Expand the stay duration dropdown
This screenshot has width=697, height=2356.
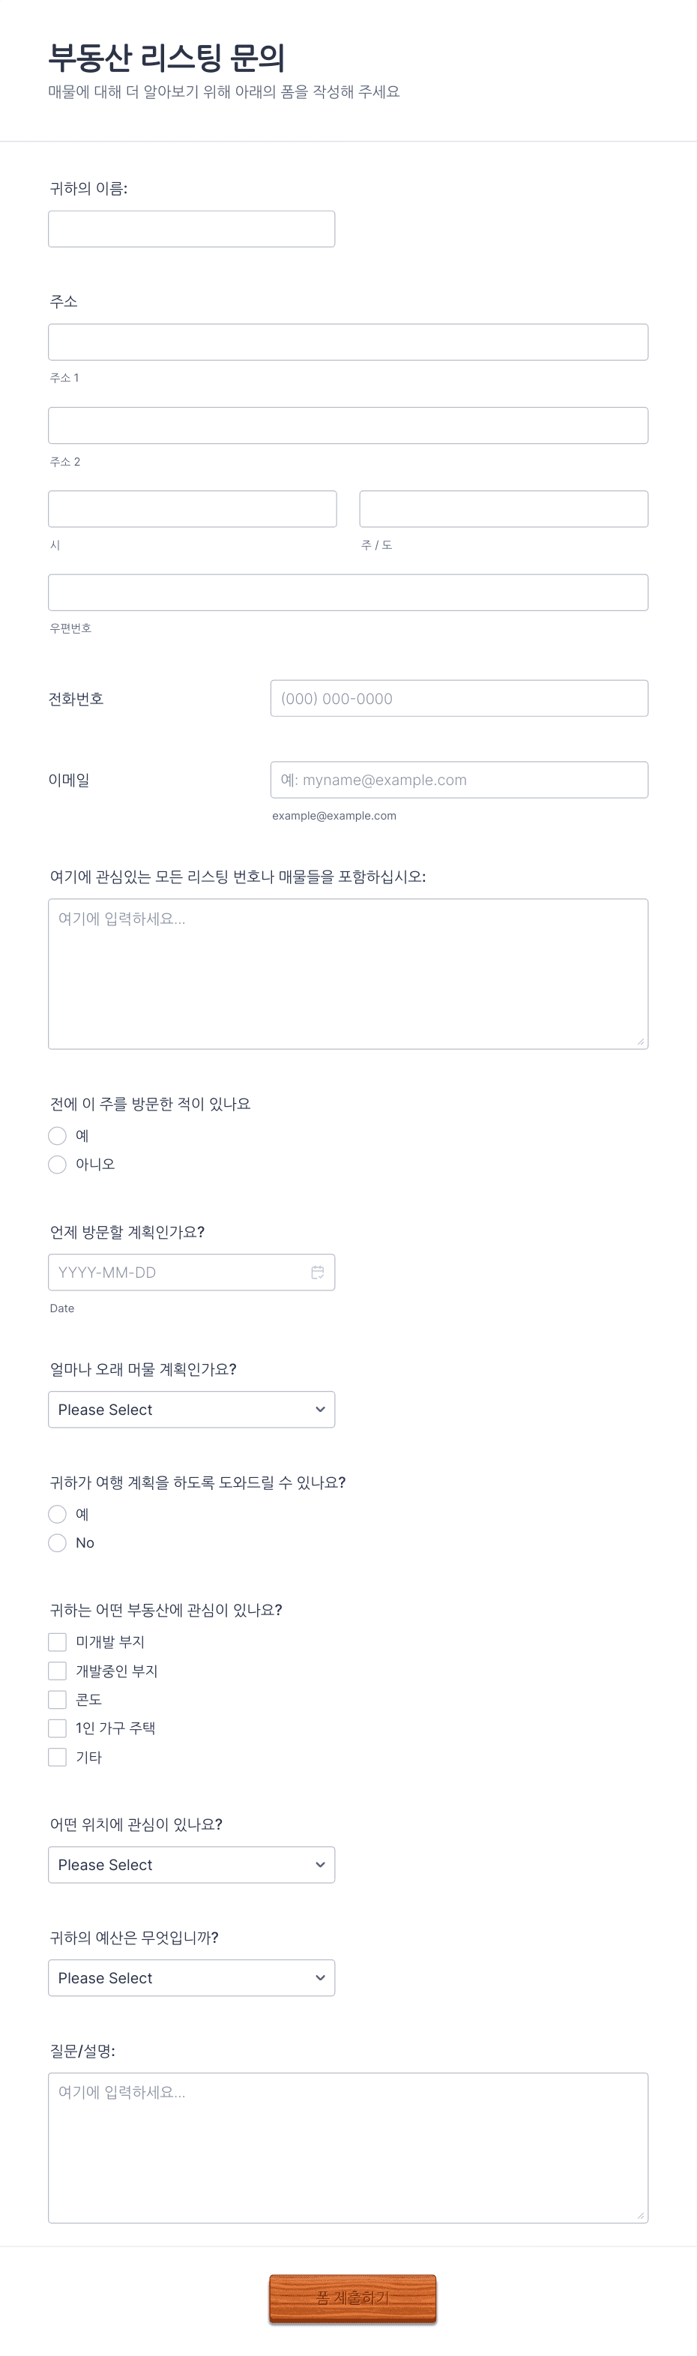(x=191, y=1410)
